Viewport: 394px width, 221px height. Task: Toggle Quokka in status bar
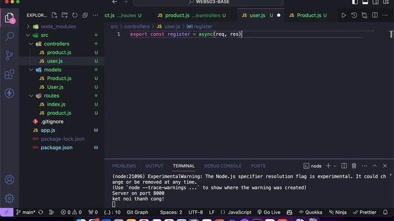(310, 212)
